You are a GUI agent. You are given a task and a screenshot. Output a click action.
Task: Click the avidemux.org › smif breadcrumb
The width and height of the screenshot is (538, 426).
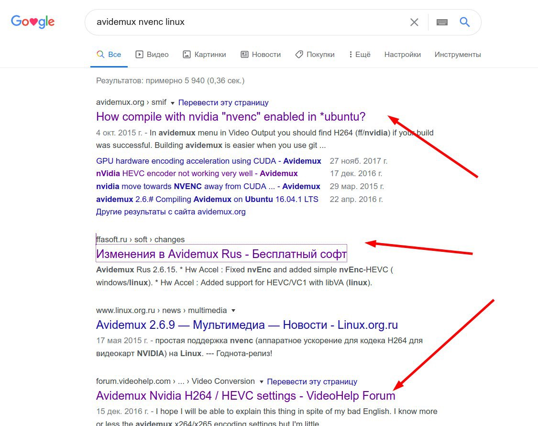(131, 102)
